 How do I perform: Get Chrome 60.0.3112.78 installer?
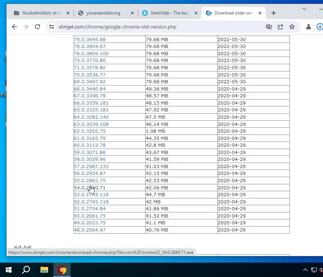click(x=90, y=145)
